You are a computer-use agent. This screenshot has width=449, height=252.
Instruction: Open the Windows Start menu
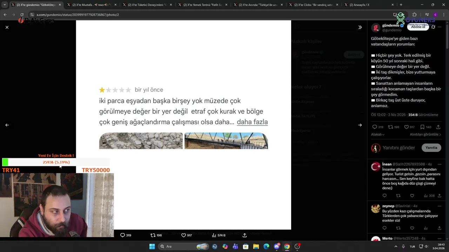pos(152,246)
